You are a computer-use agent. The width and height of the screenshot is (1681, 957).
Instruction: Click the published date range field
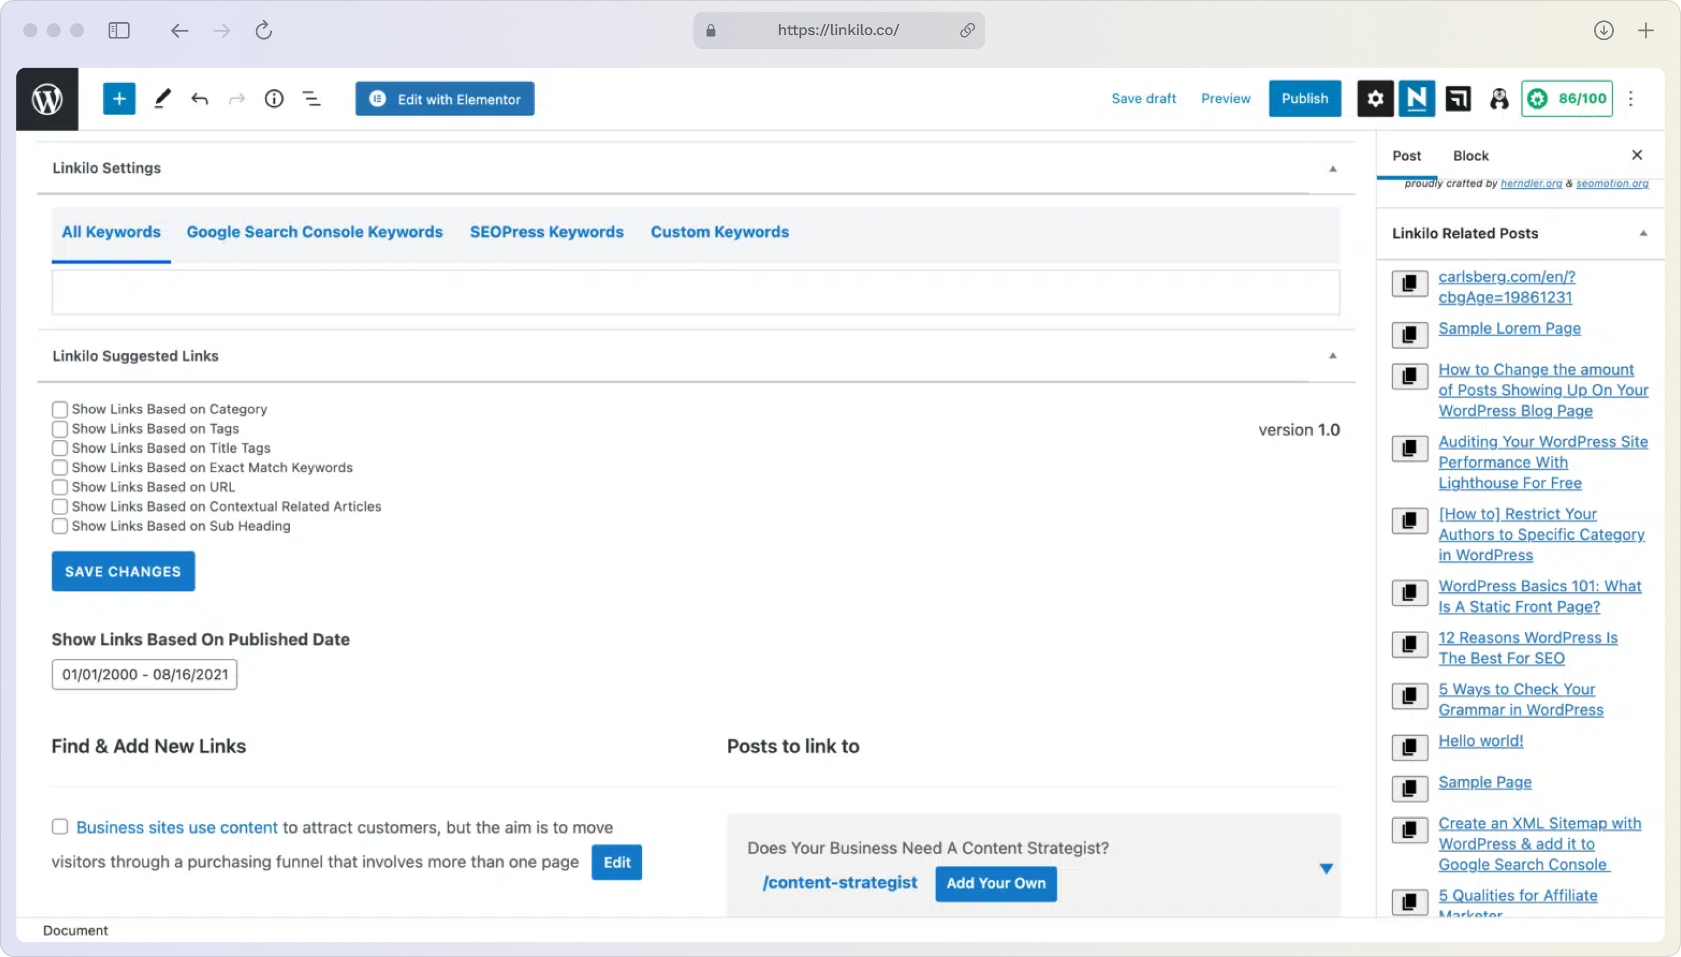tap(144, 675)
